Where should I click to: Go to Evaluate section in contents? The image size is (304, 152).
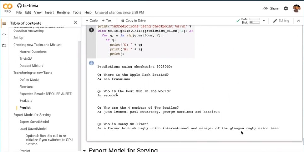(26, 101)
